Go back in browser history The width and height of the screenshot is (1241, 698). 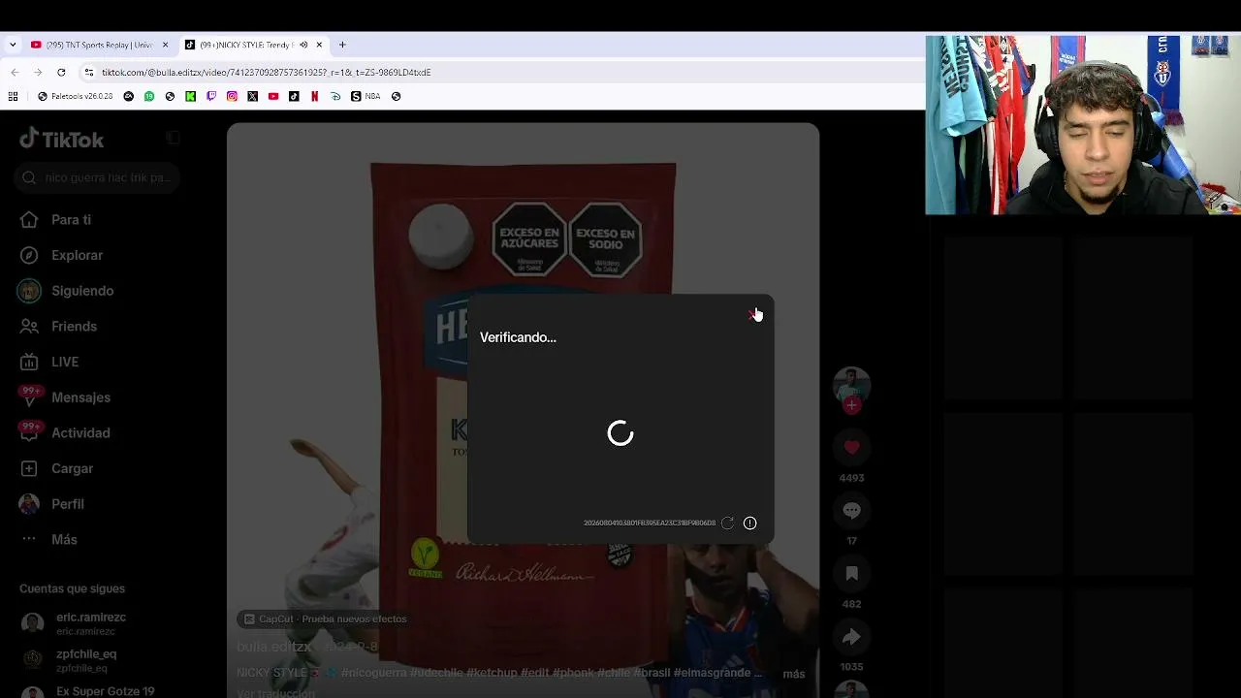15,73
